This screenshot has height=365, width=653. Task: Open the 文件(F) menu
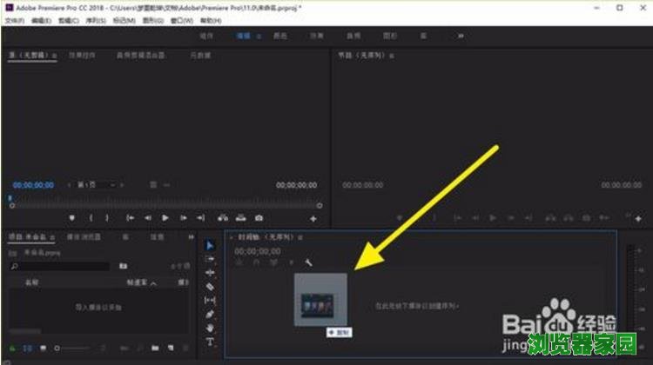pos(15,19)
